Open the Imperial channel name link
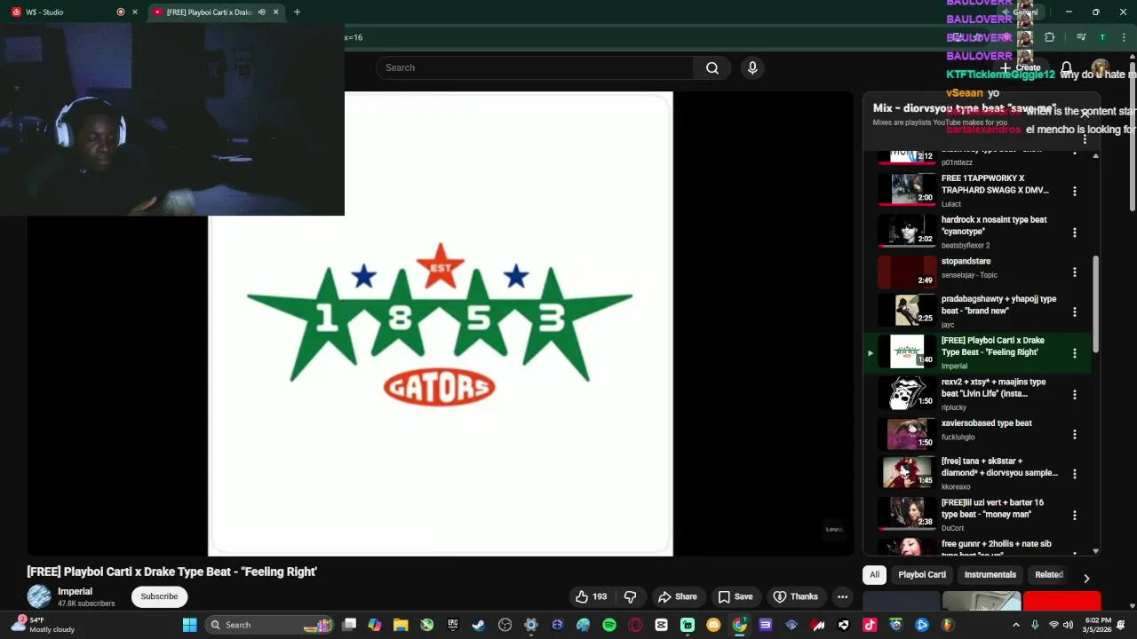Viewport: 1137px width, 639px height. coord(75,591)
